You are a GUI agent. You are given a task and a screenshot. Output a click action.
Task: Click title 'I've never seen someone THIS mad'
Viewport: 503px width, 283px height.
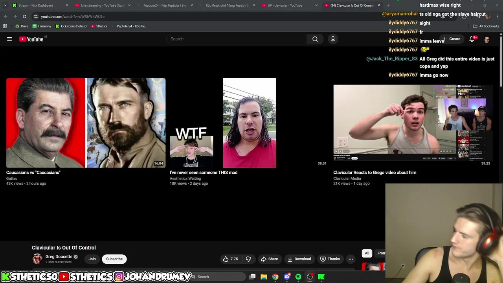204,173
